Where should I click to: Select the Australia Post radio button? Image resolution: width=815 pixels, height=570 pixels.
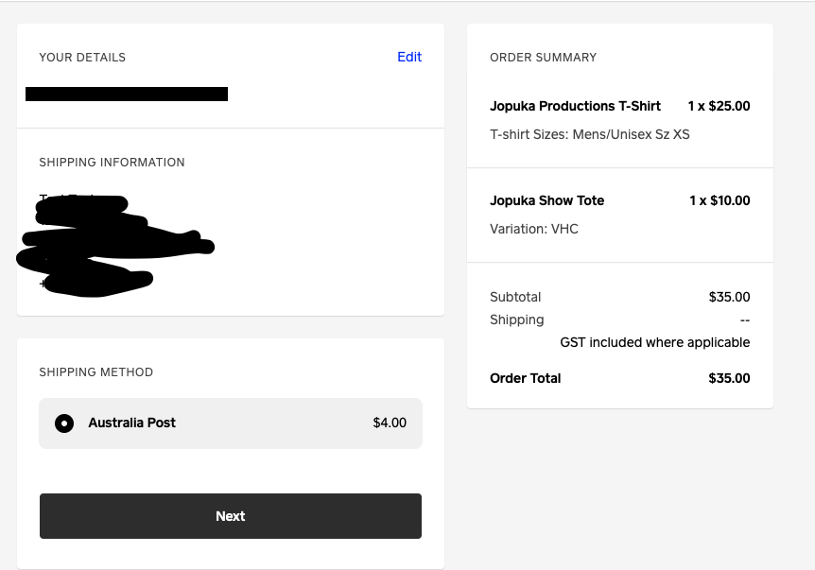64,423
